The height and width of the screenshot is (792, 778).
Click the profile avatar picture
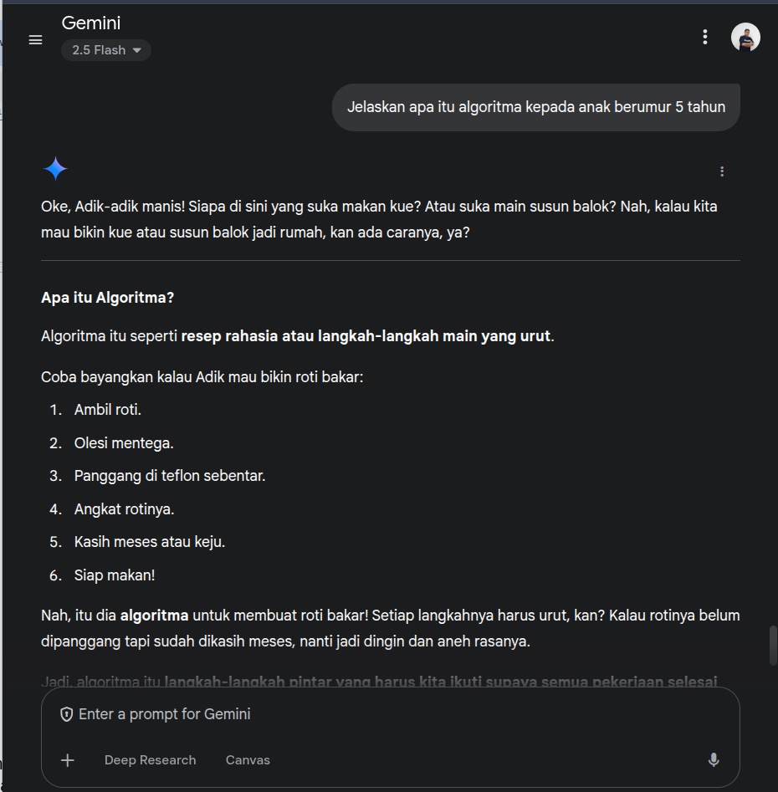click(745, 38)
